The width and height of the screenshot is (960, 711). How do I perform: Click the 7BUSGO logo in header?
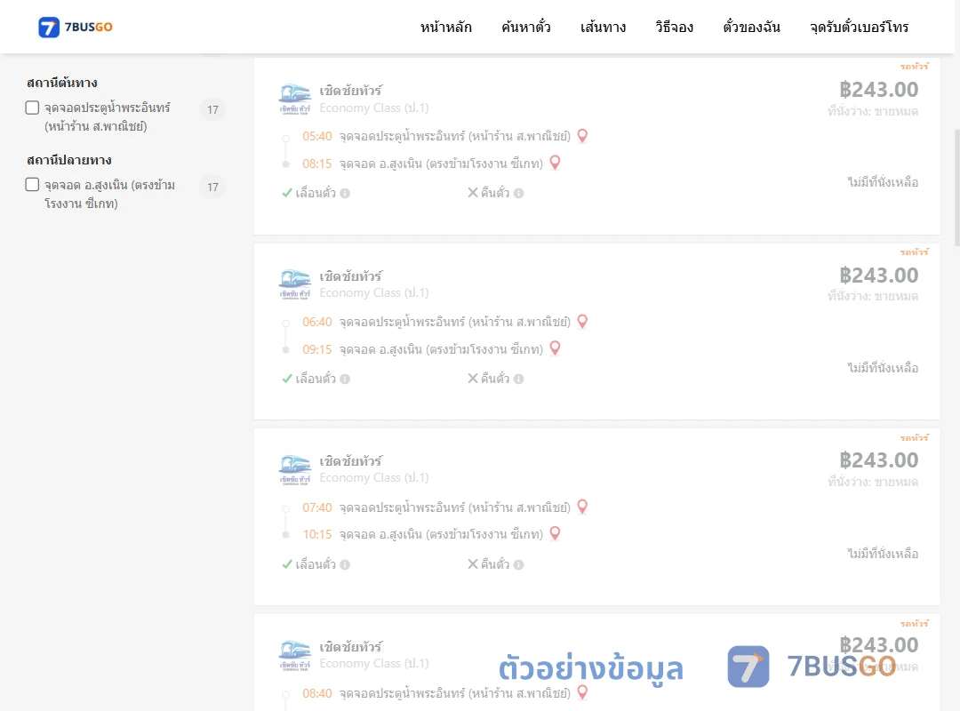76,27
